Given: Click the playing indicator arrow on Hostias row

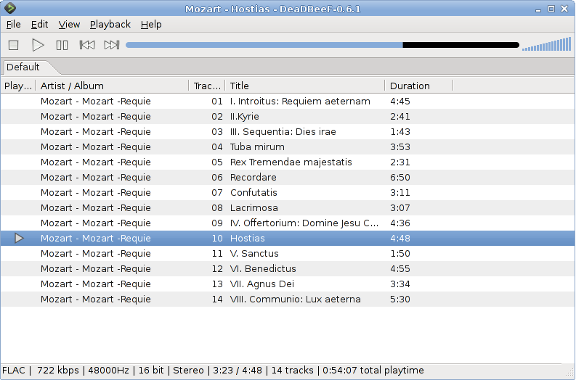Looking at the screenshot, I should [19, 238].
